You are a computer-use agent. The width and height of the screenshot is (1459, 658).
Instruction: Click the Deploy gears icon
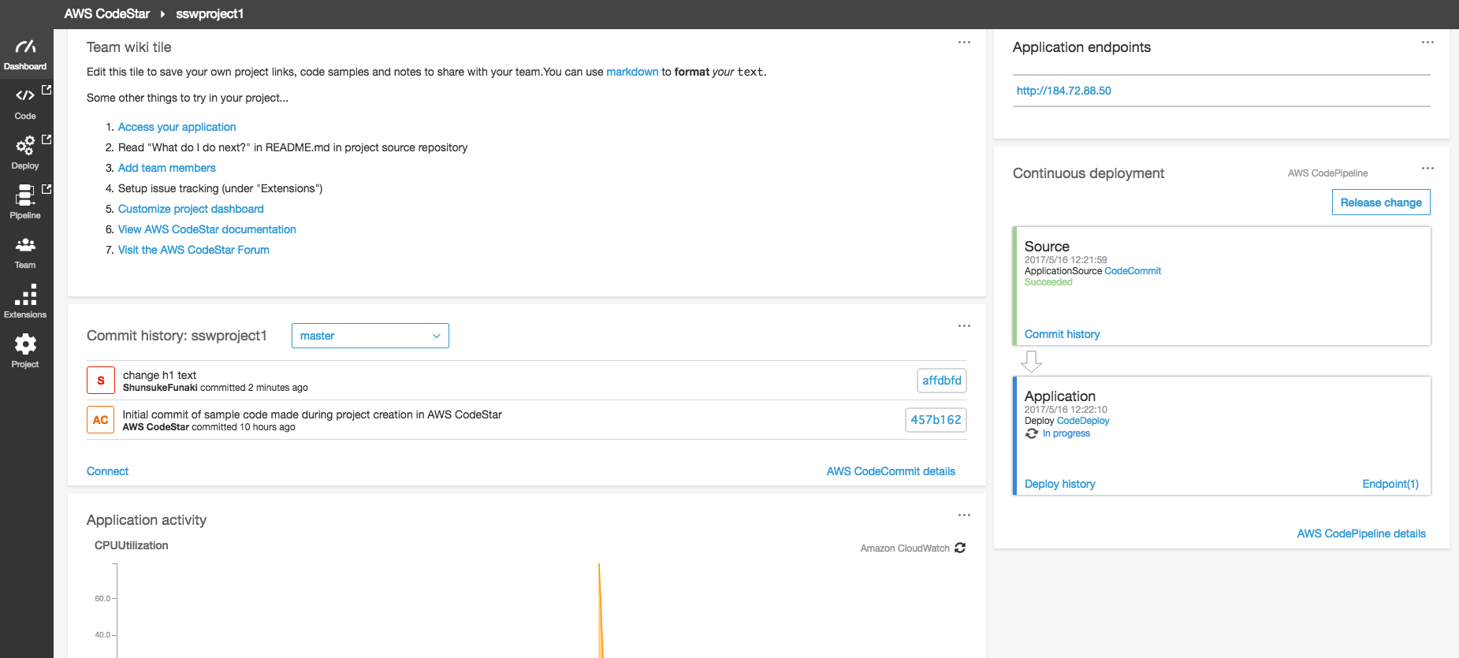coord(25,146)
